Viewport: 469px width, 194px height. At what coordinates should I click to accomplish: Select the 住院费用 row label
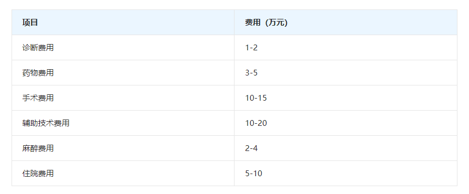coord(38,173)
